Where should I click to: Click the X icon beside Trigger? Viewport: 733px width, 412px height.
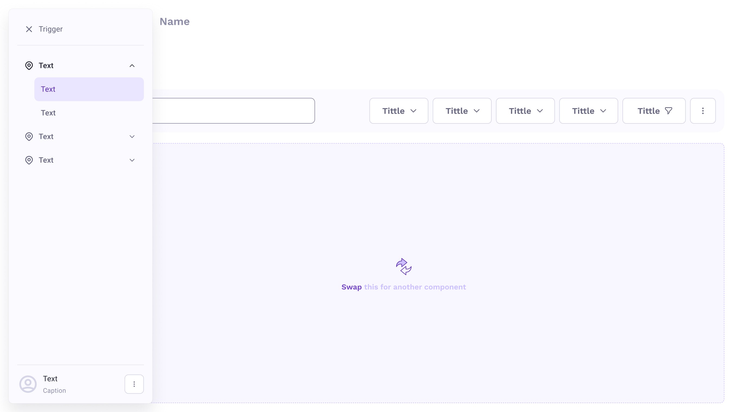coord(29,29)
